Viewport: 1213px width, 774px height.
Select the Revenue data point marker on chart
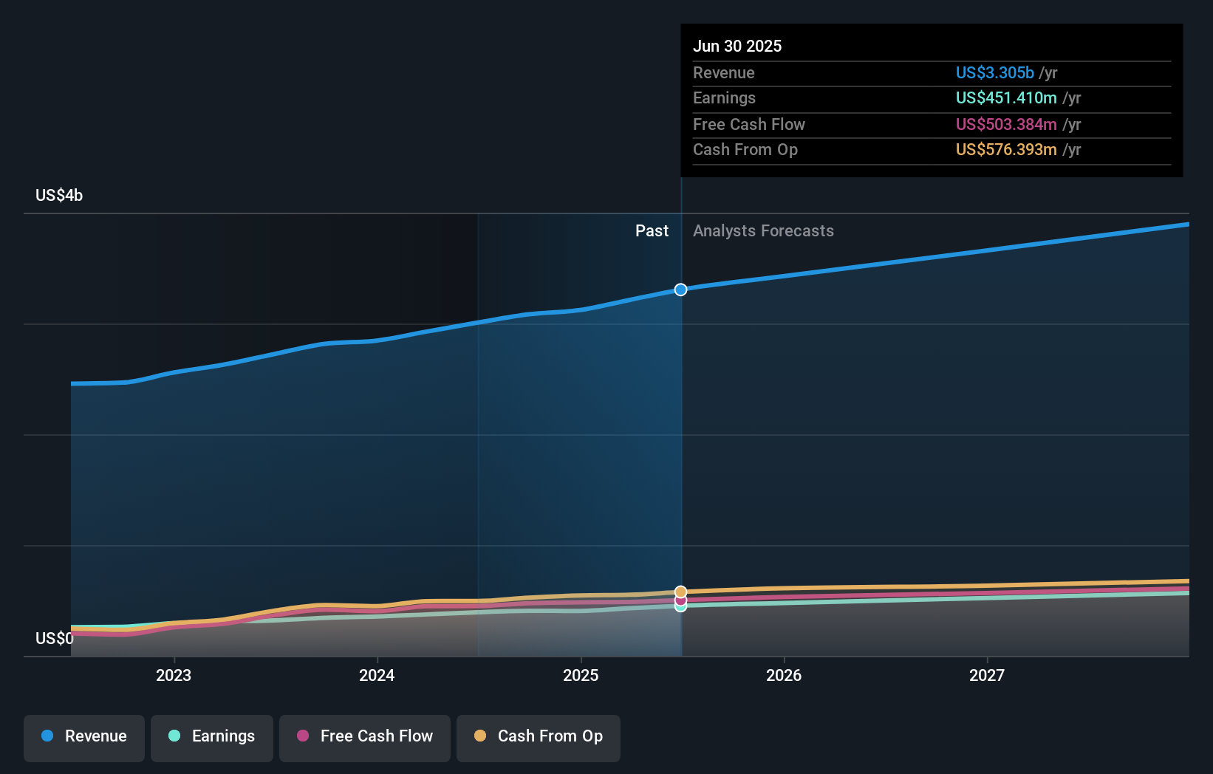pyautogui.click(x=680, y=290)
